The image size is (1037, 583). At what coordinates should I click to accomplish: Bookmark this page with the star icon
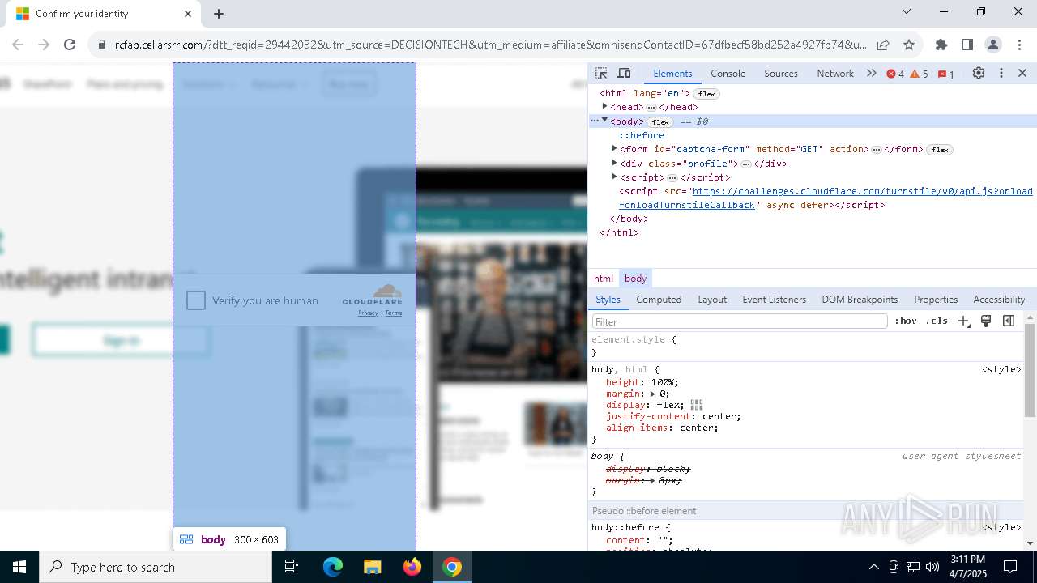909,45
